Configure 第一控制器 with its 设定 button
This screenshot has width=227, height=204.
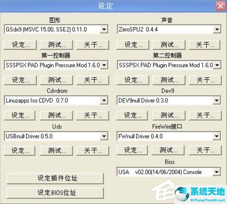(x=20, y=80)
